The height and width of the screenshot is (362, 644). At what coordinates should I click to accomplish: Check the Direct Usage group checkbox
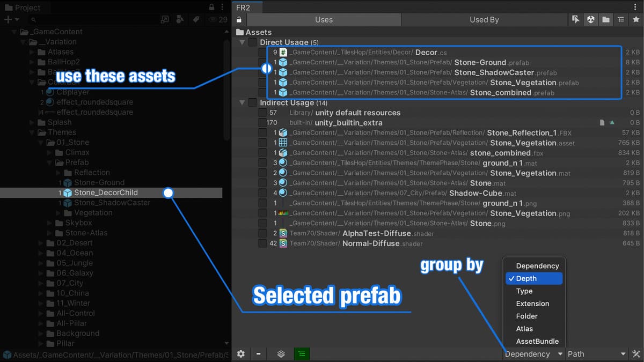click(x=252, y=42)
